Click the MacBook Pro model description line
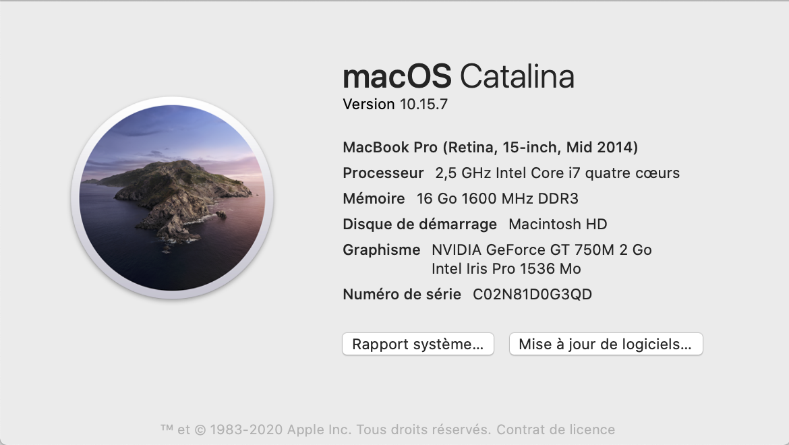 click(x=491, y=147)
